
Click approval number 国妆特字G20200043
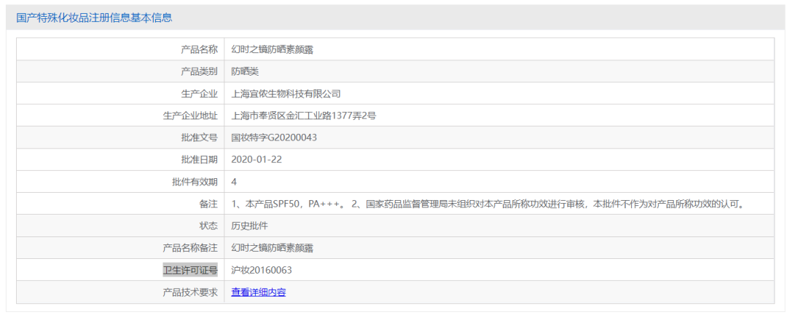274,137
